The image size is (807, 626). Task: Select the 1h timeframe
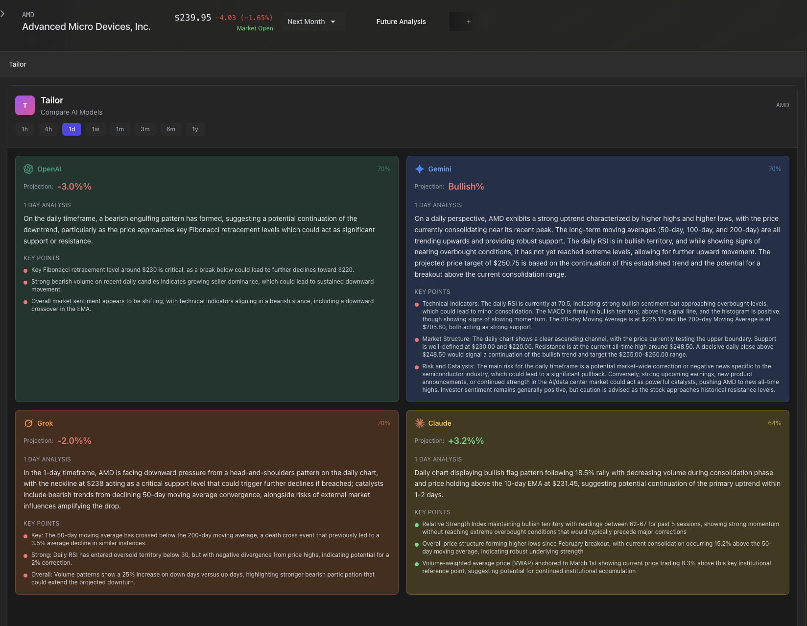(x=24, y=129)
